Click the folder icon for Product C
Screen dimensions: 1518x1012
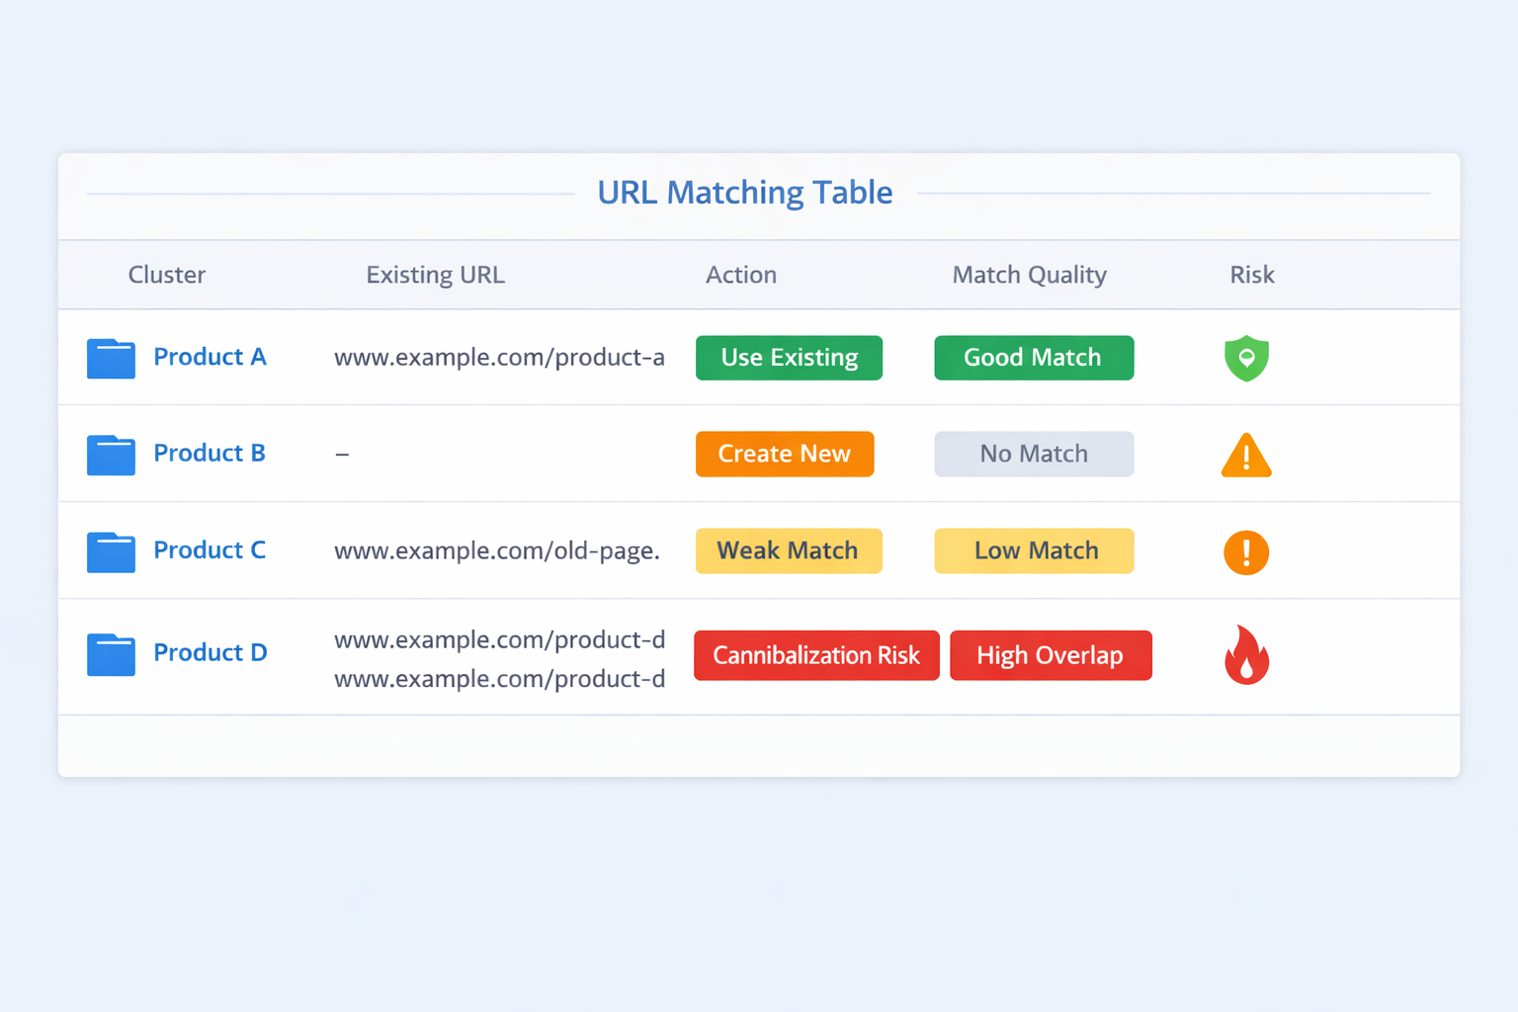tap(111, 551)
